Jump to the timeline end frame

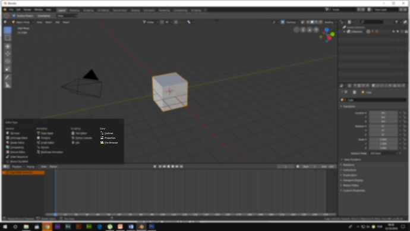tap(181, 167)
